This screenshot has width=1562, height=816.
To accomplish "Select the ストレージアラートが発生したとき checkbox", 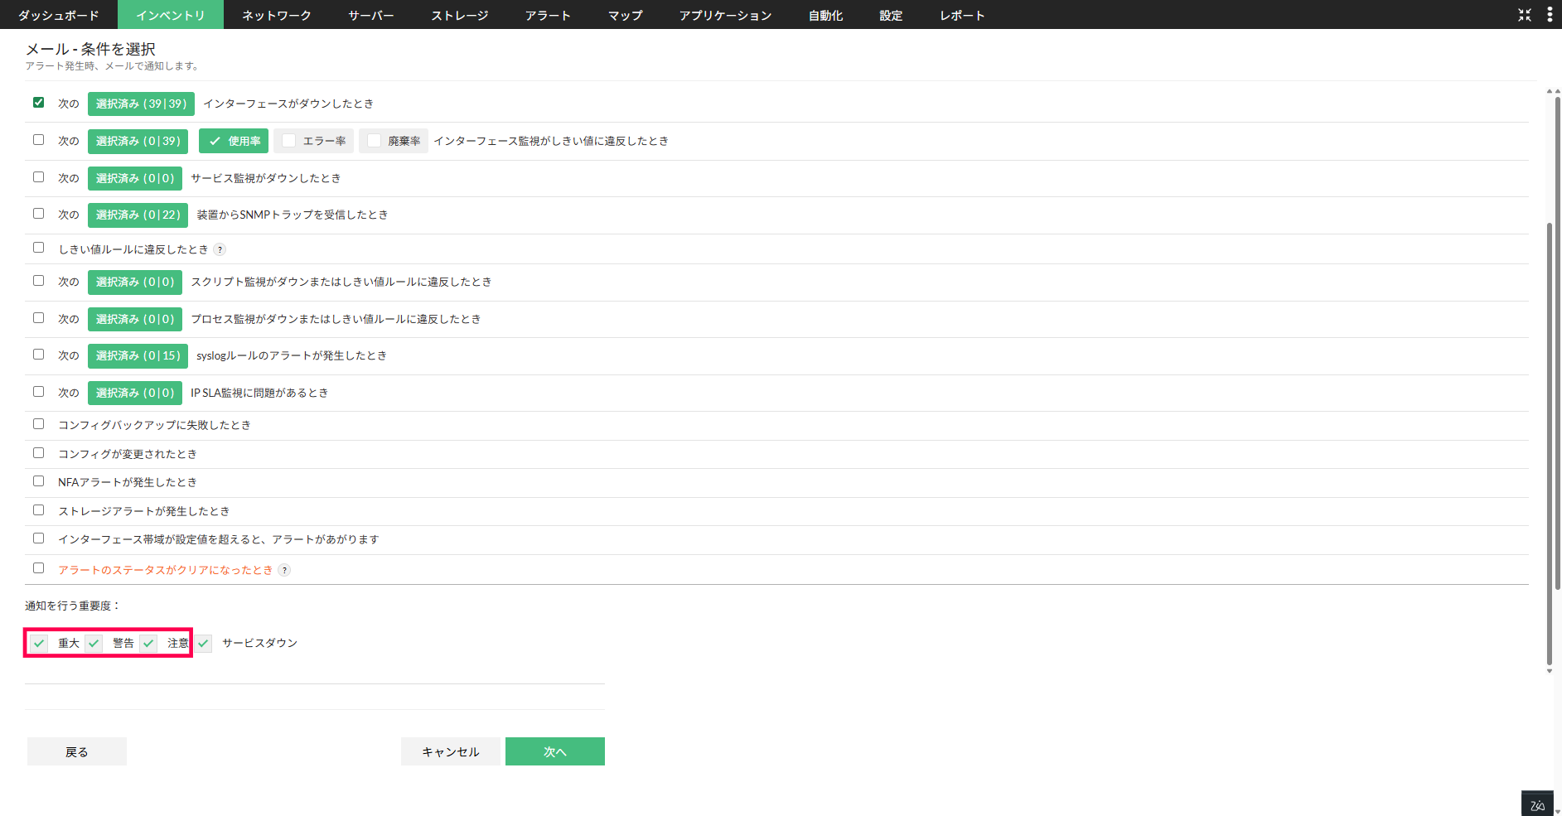I will click(38, 510).
